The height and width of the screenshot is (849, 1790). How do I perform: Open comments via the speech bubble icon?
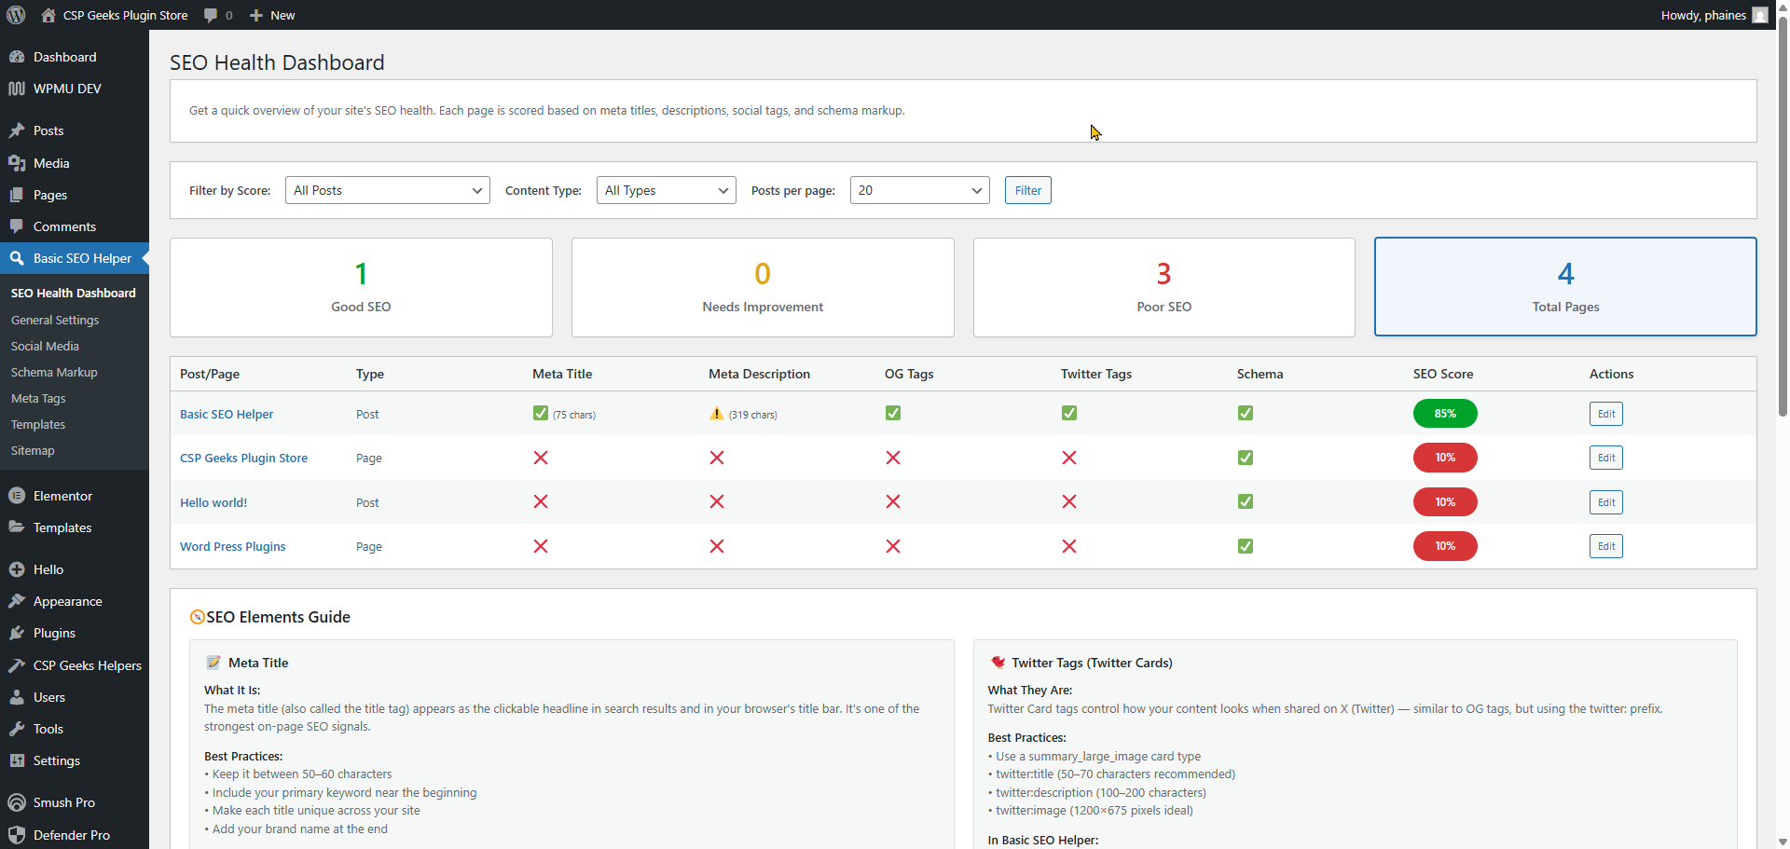210,15
